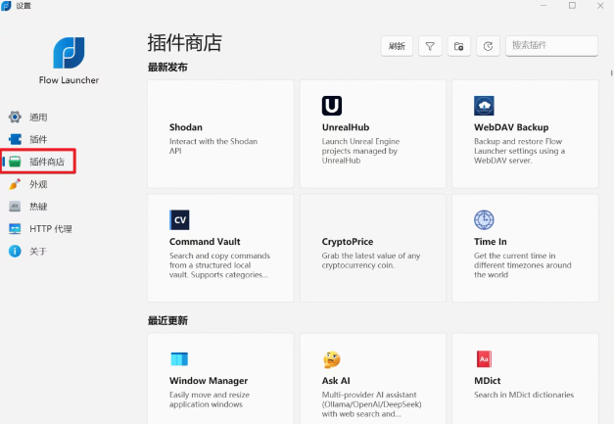Click the check updates circular arrow icon
The image size is (614, 424).
pos(488,46)
